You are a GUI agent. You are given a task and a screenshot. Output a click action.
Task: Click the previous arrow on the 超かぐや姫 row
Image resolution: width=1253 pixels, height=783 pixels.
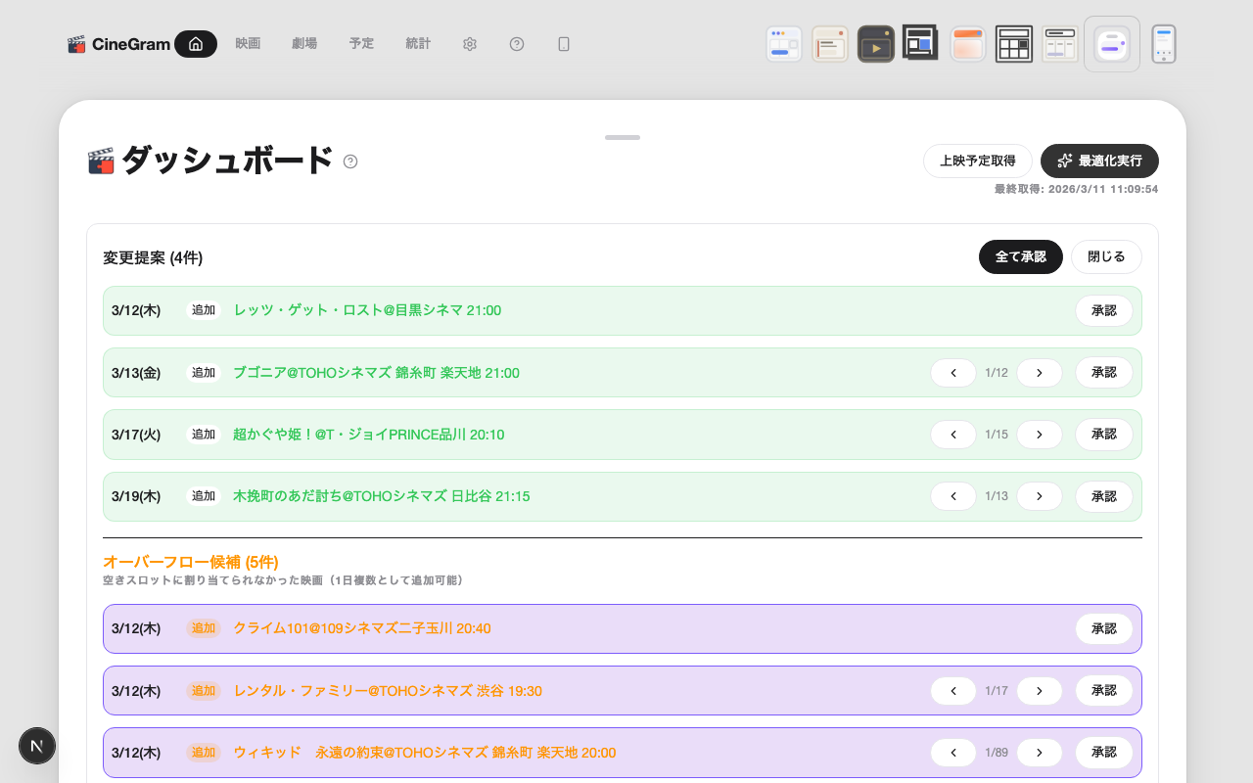click(952, 434)
